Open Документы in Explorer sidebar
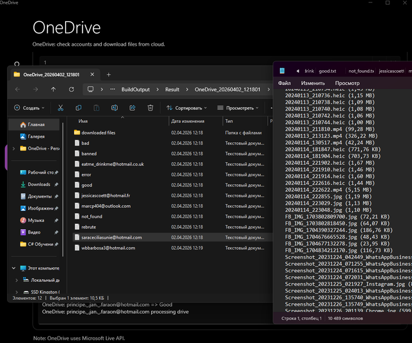The width and height of the screenshot is (412, 343). 39,196
